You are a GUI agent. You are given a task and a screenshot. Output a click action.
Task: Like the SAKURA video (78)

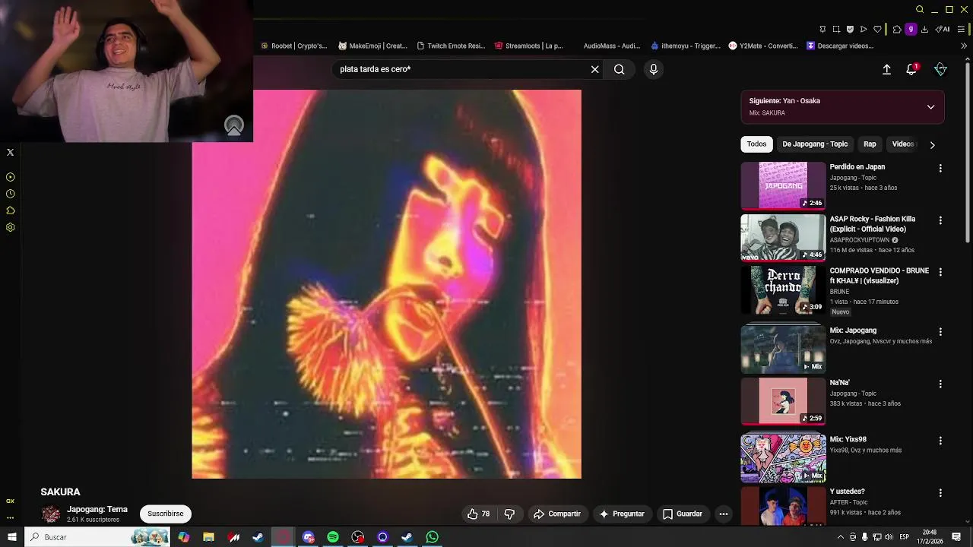(x=478, y=514)
